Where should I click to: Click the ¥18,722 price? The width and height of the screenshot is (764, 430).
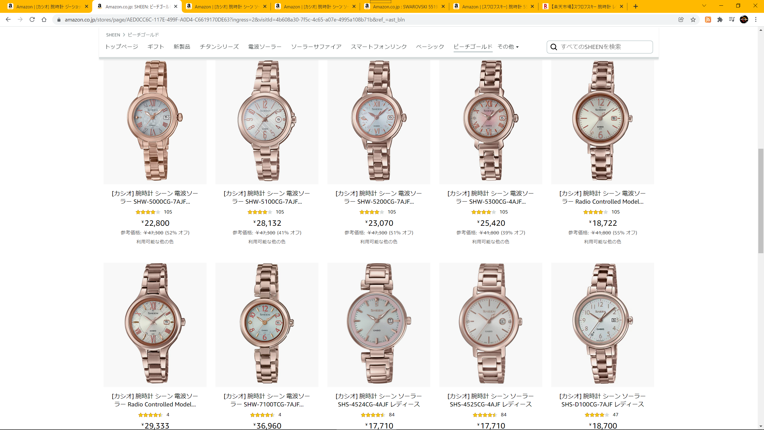pos(603,223)
